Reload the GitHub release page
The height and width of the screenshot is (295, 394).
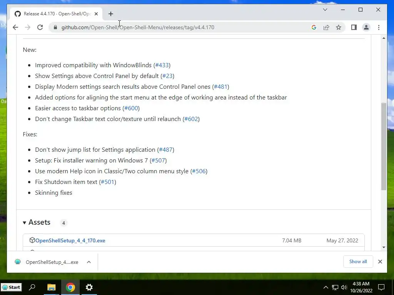40,27
